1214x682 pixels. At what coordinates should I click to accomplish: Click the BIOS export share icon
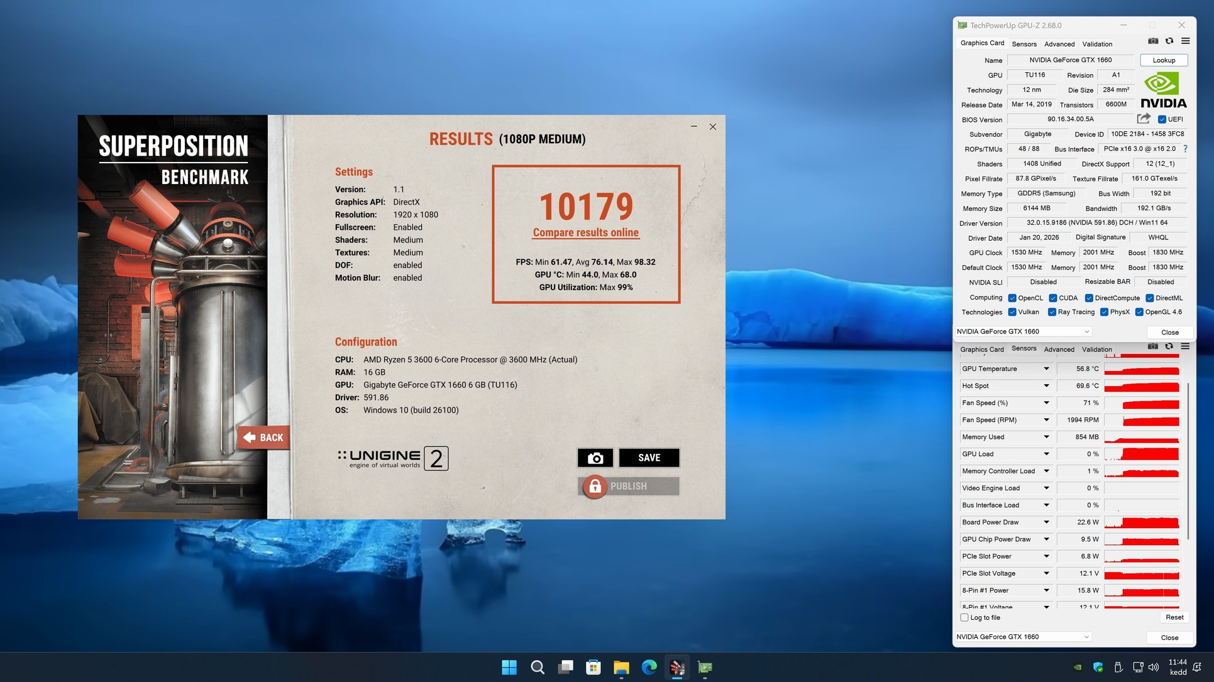(x=1144, y=119)
